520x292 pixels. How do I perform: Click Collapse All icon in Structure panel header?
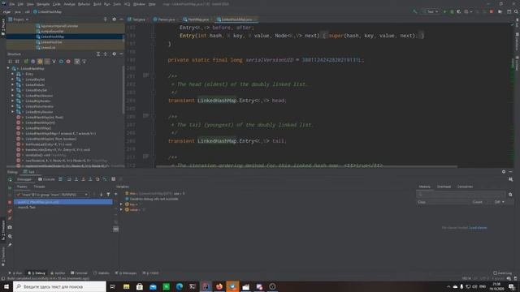106,54
